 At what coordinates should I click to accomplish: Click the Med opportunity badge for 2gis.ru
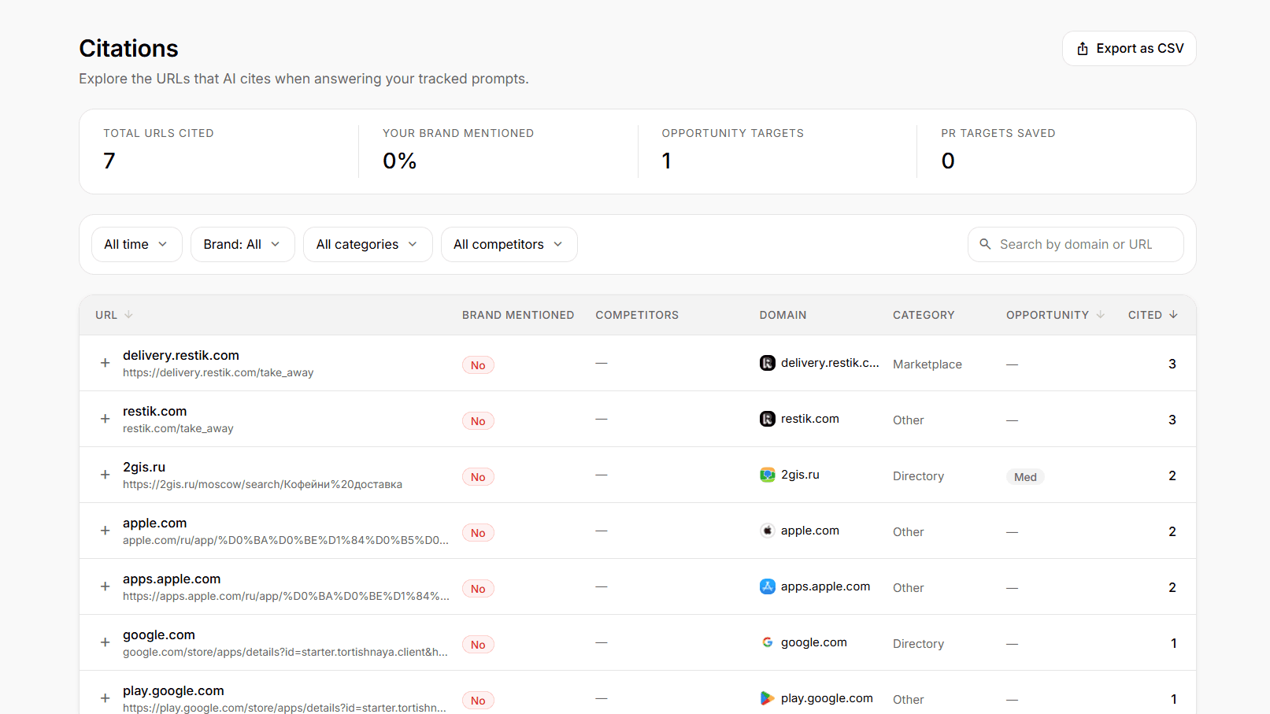pos(1025,477)
